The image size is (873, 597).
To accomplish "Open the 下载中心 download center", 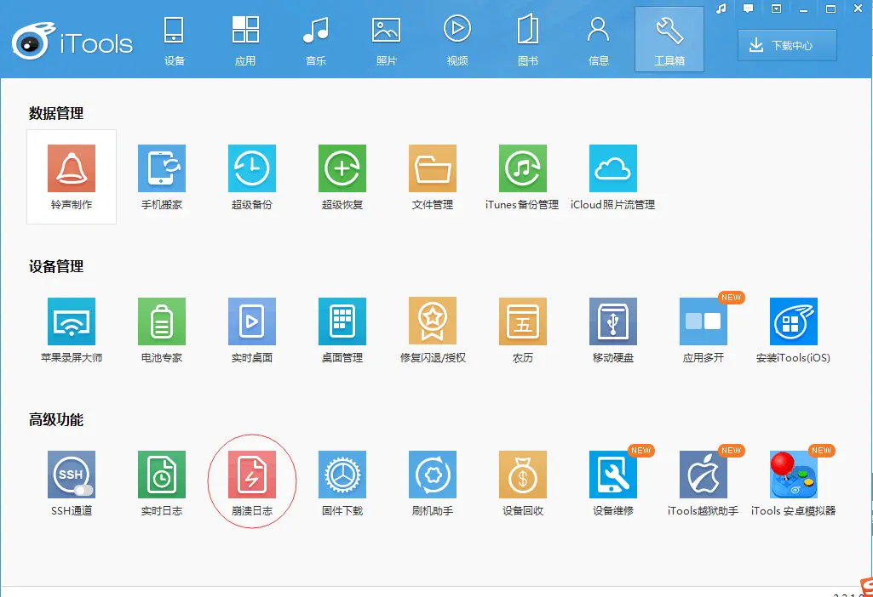I will (x=787, y=45).
